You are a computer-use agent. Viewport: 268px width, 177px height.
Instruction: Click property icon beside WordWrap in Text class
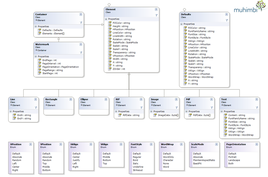click(x=225, y=135)
